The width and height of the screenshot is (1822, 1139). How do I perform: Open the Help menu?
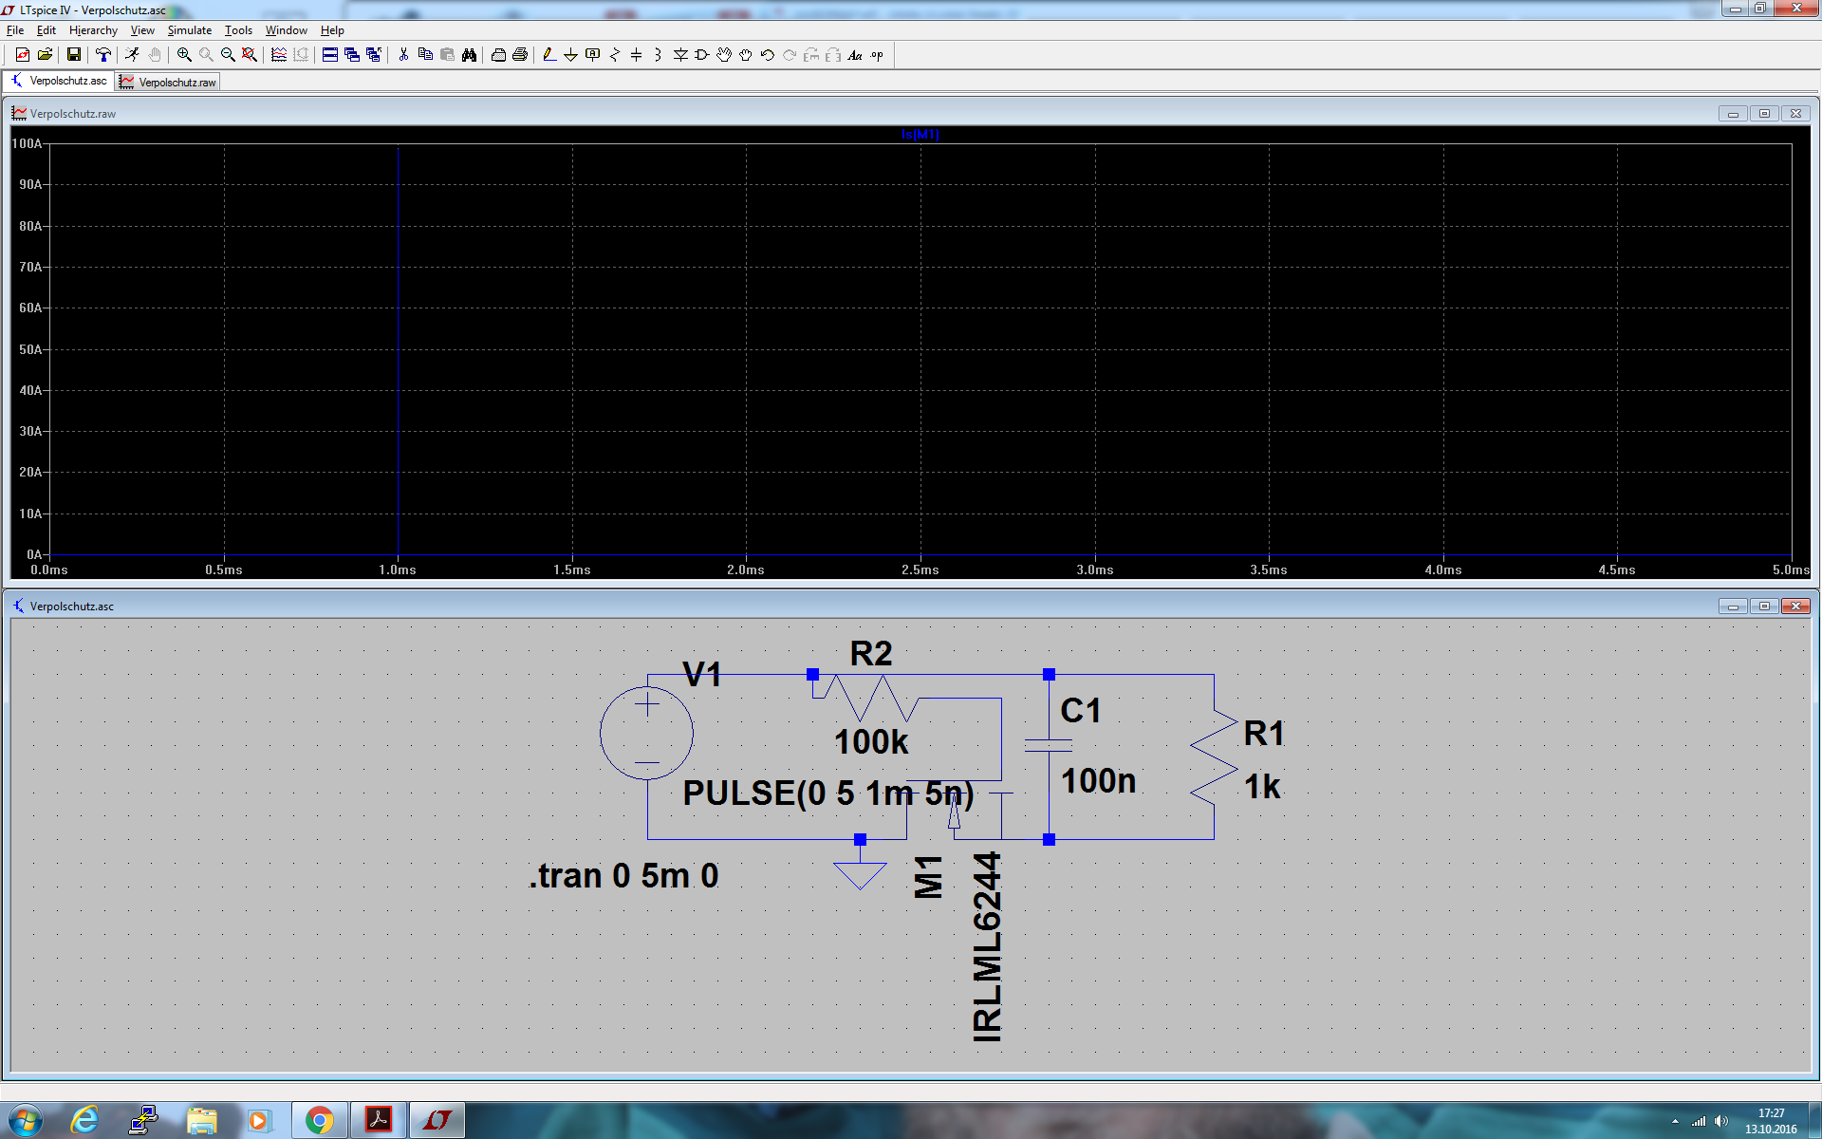click(x=332, y=30)
